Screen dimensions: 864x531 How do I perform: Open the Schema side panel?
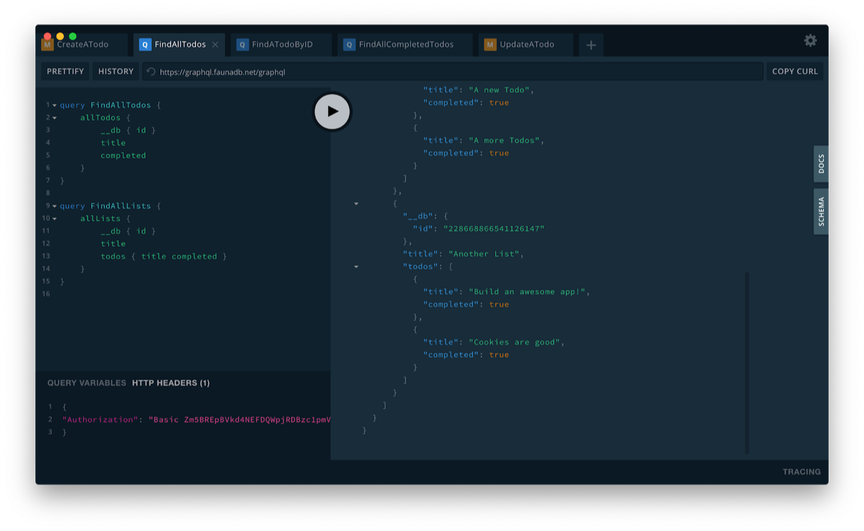tap(821, 212)
